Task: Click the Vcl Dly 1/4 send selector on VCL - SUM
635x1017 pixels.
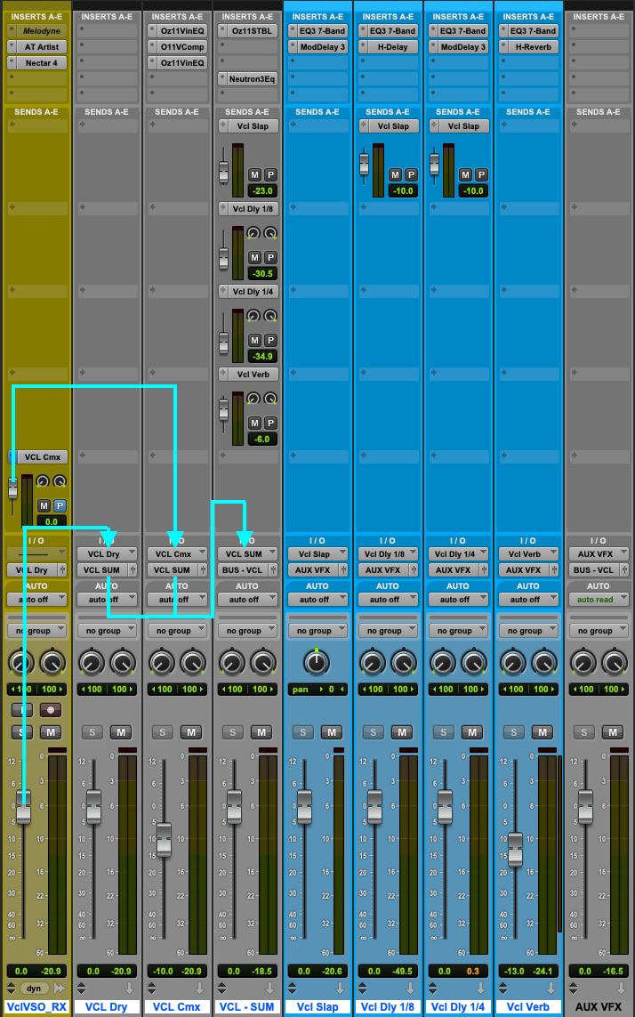Action: point(253,292)
